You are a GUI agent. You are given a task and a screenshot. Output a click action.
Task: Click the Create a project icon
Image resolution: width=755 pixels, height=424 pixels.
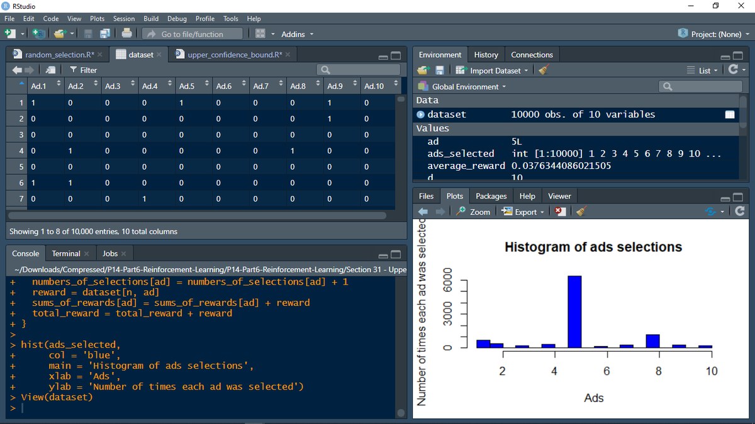pyautogui.click(x=38, y=34)
